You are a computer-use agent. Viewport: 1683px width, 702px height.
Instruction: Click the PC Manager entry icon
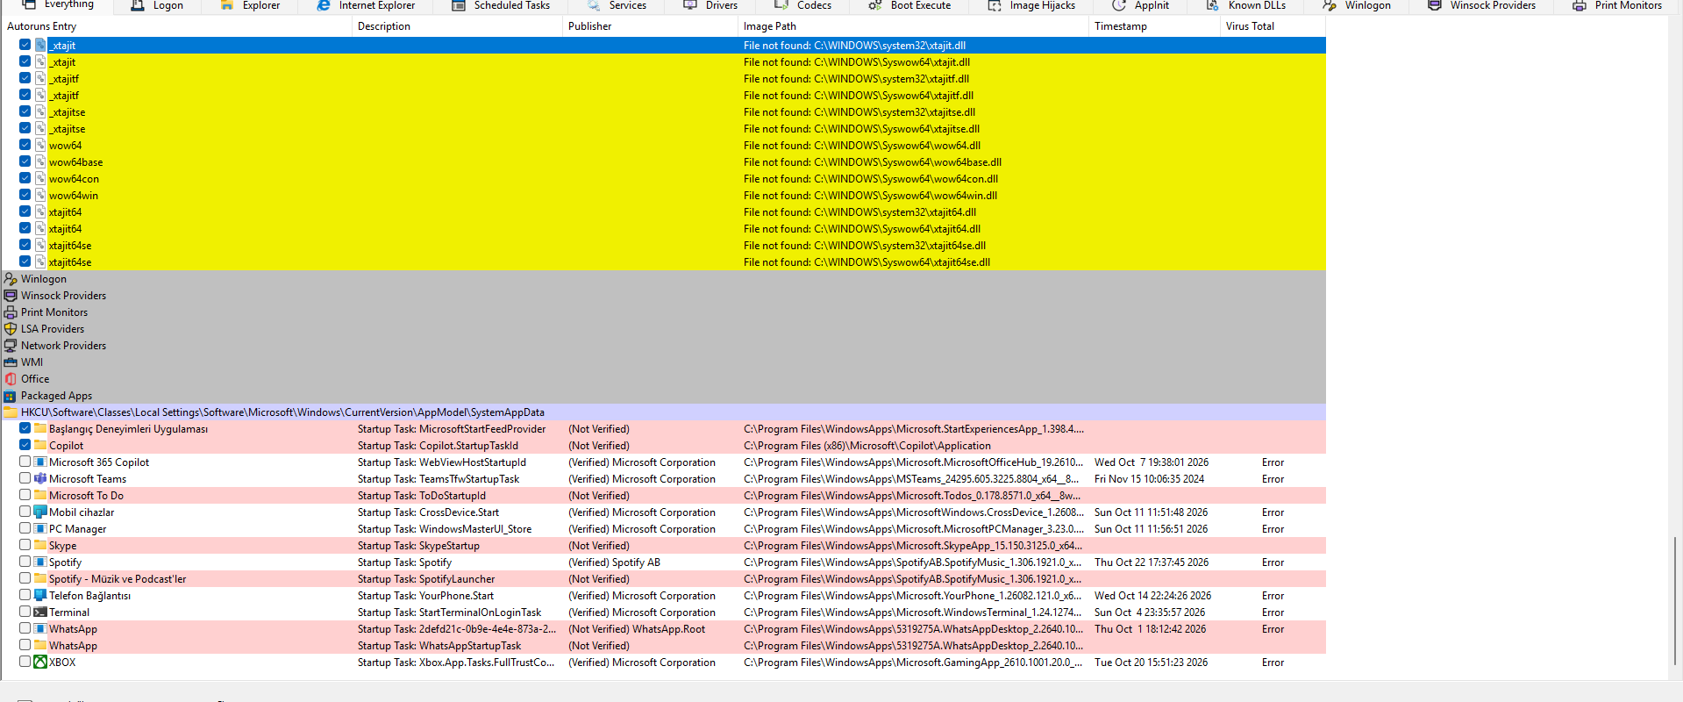(40, 529)
